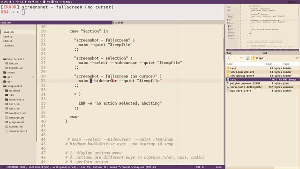
Task: Click line number 44 in gutter
Action: click(x=43, y=139)
